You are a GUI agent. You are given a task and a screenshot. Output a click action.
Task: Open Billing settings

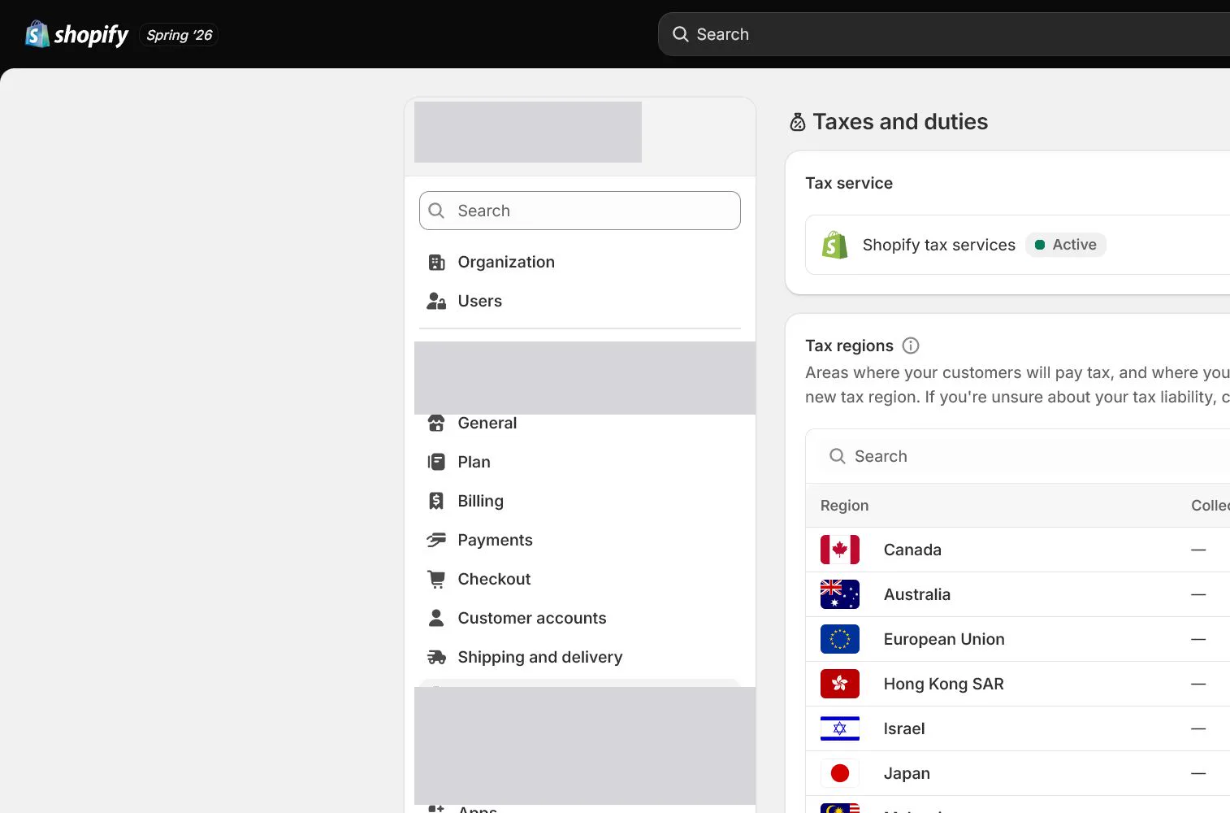pos(580,501)
